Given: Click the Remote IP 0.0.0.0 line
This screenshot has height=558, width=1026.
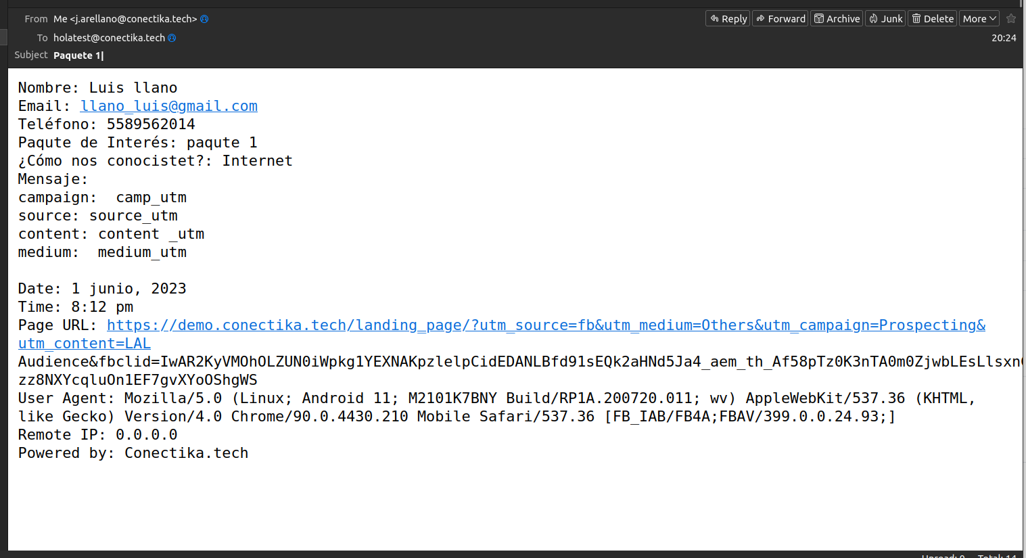Looking at the screenshot, I should click(x=98, y=435).
